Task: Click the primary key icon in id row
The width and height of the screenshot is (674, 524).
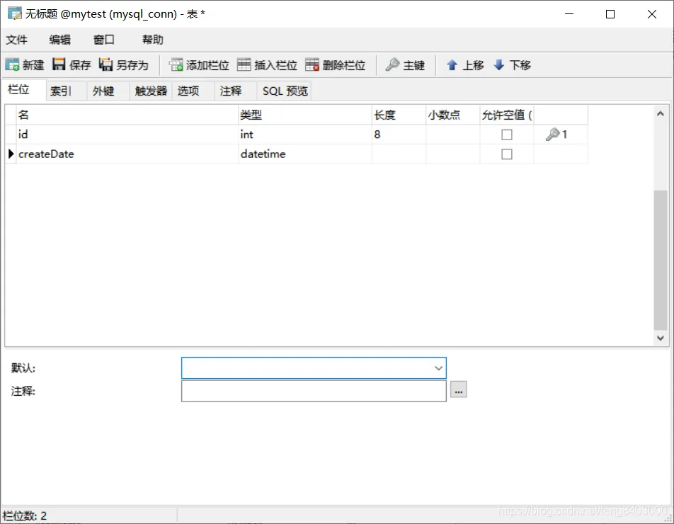Action: pos(552,134)
